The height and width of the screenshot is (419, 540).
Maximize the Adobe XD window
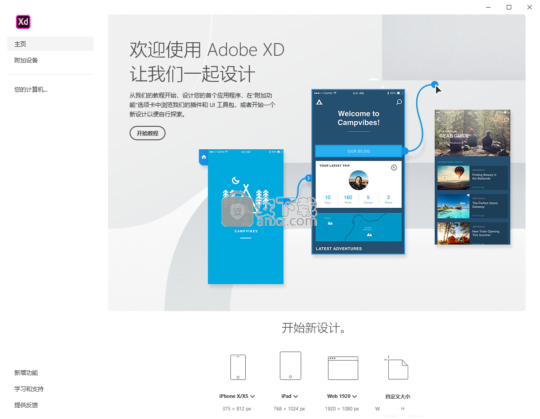point(509,7)
